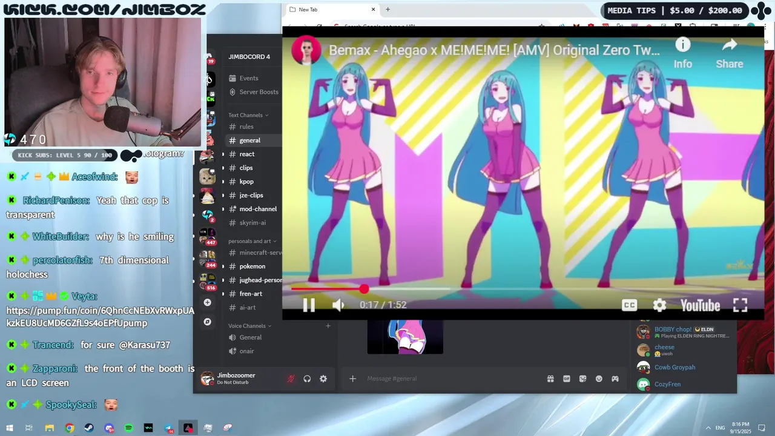Open the ai-art channel
This screenshot has height=436, width=775.
[x=248, y=308]
